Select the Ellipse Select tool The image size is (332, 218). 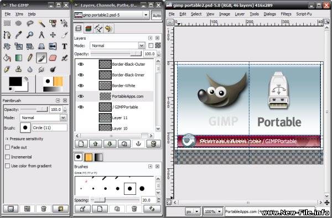[x=19, y=23]
